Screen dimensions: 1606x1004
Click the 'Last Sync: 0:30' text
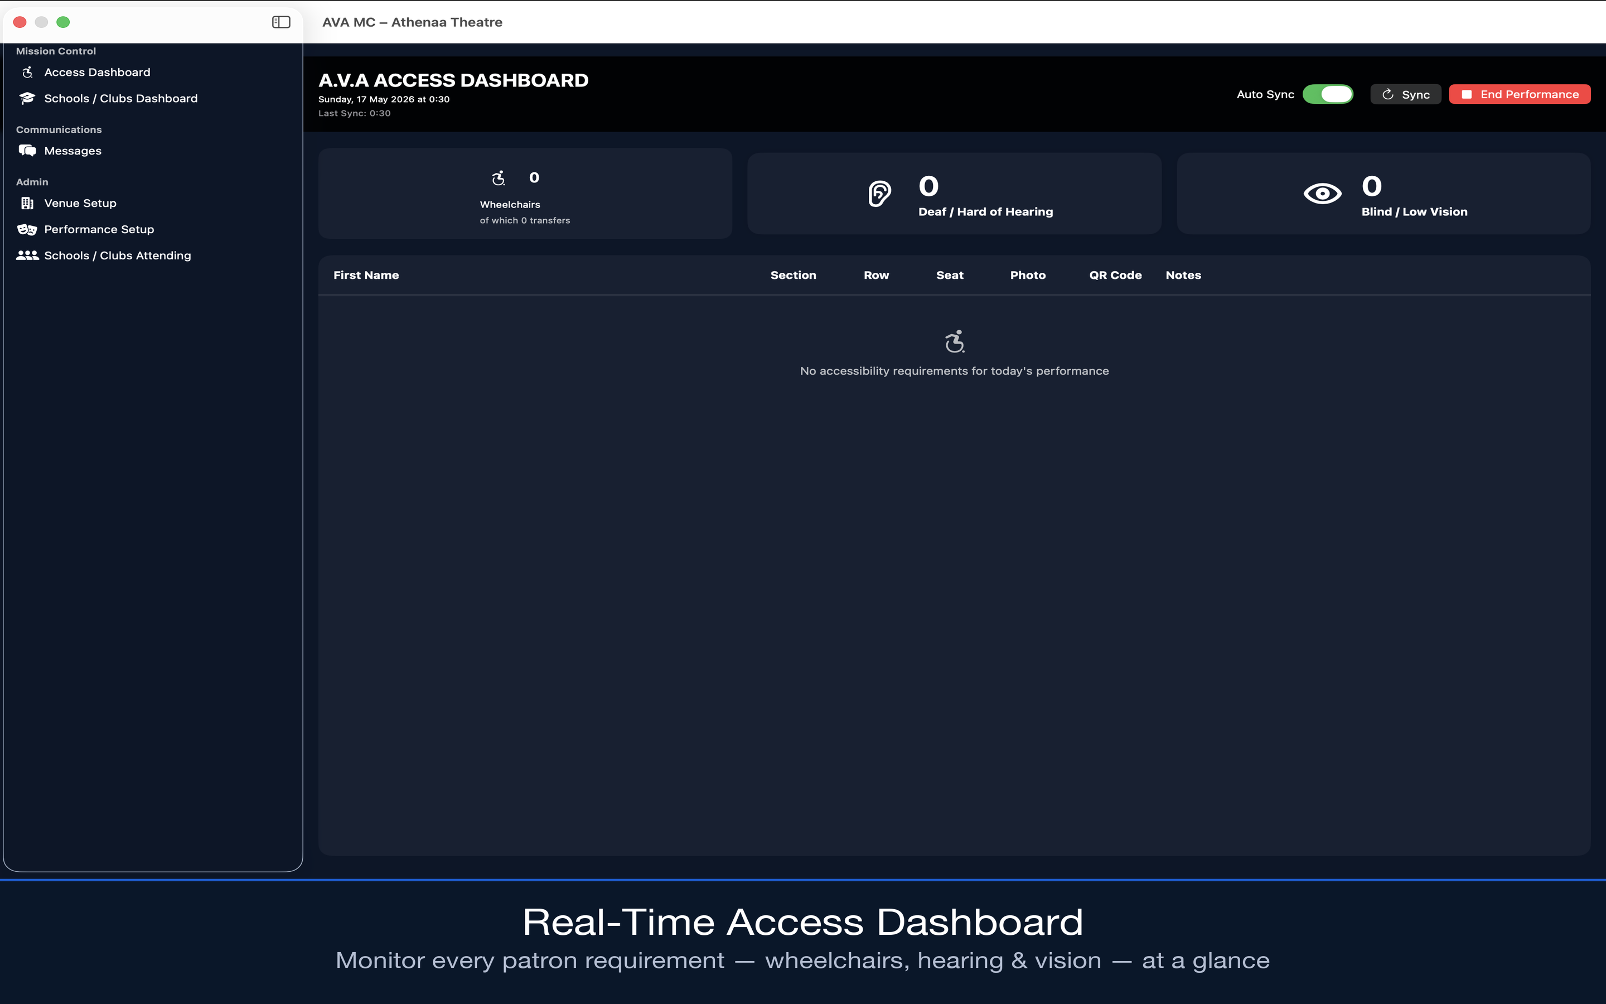click(355, 114)
